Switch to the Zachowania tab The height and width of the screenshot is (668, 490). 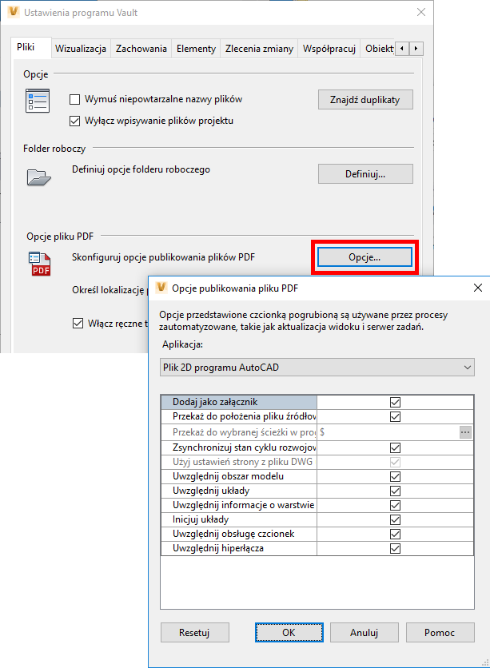coord(141,49)
